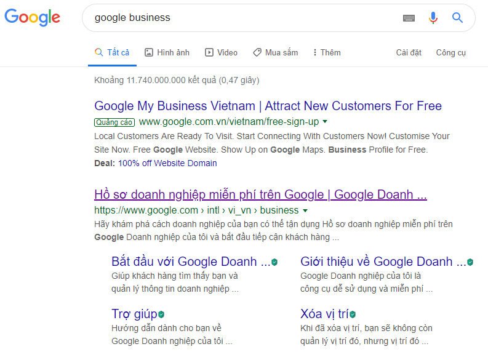Expand dropdown arrow next to ad URL
The height and width of the screenshot is (352, 488).
tap(325, 121)
